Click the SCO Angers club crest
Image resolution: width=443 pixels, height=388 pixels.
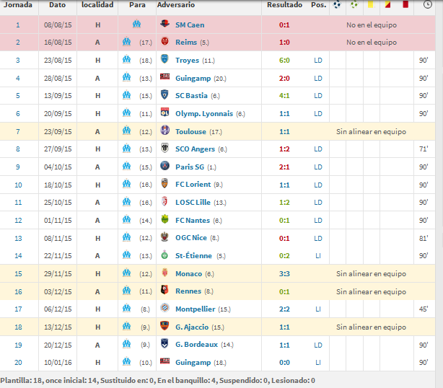pyautogui.click(x=165, y=148)
